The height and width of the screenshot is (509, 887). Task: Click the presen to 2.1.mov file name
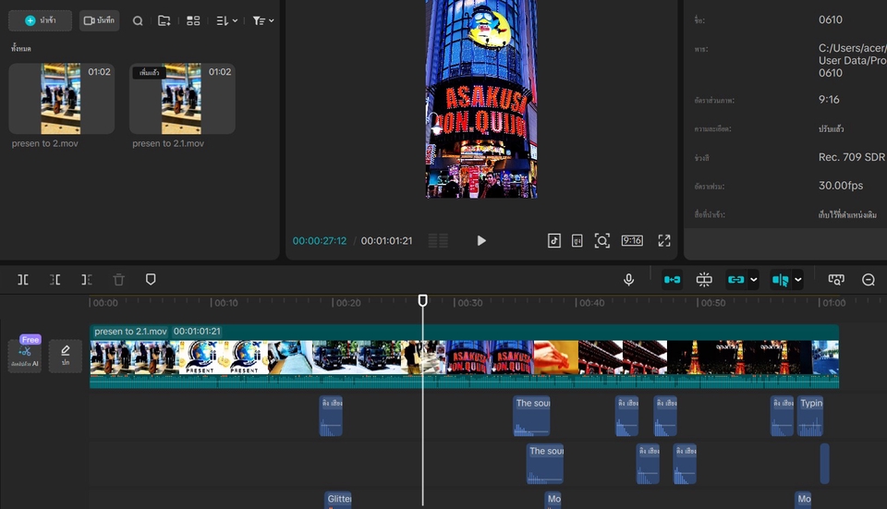coord(168,144)
